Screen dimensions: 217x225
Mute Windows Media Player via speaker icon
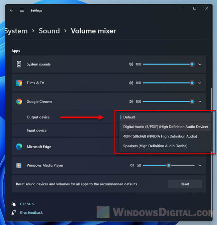(x=132, y=165)
